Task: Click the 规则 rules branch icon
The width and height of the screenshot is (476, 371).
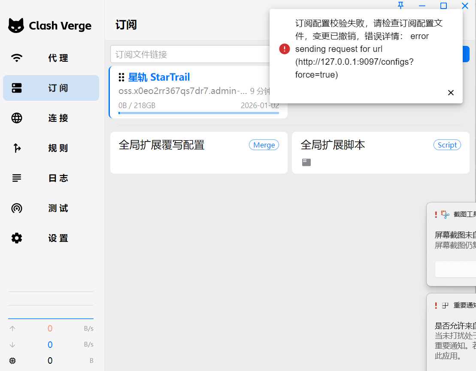Action: (17, 148)
